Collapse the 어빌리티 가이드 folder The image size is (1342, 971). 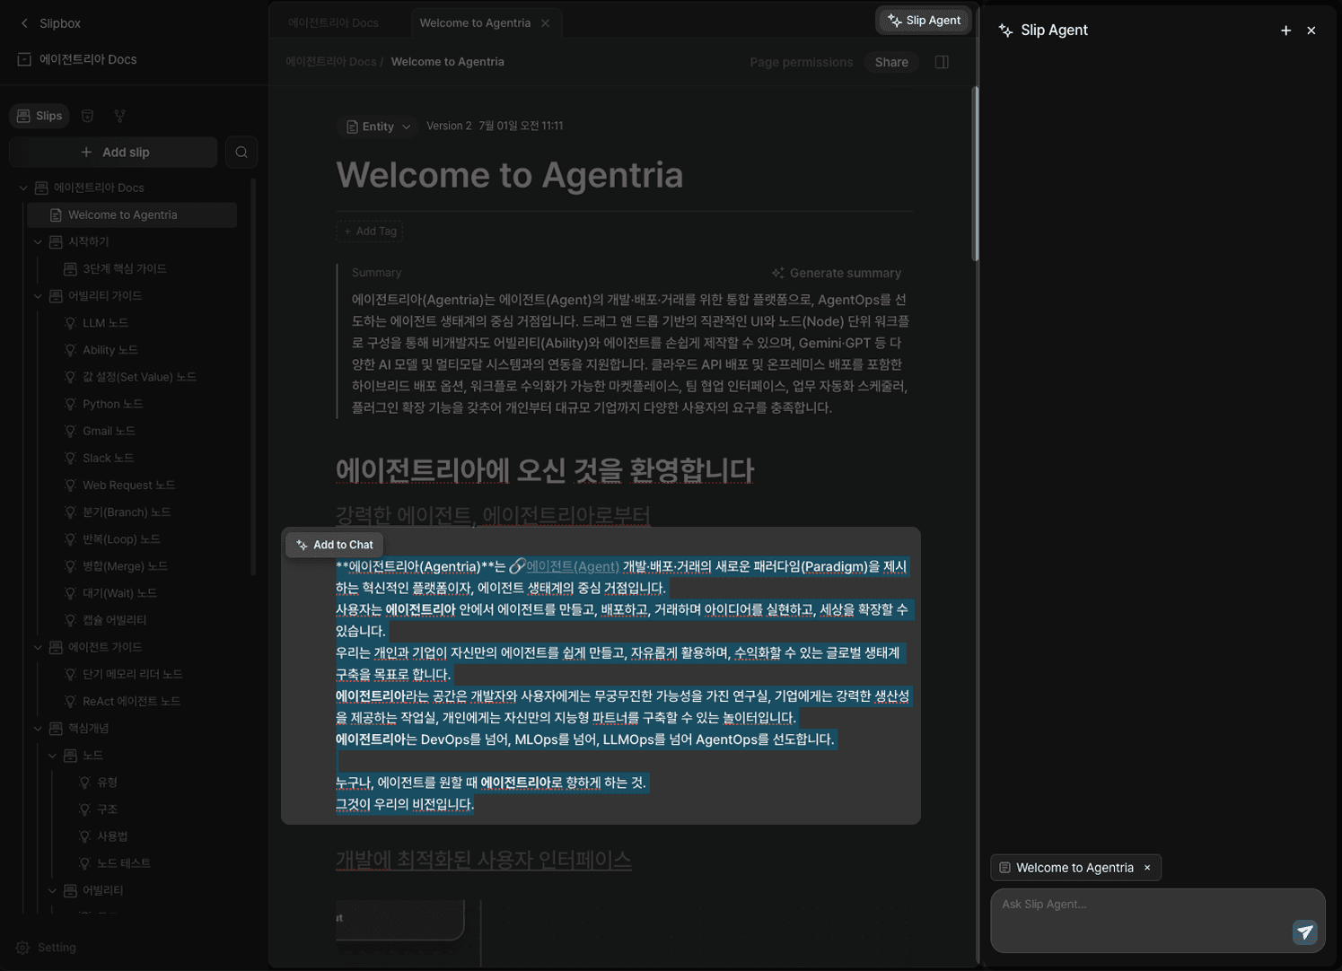pyautogui.click(x=39, y=296)
